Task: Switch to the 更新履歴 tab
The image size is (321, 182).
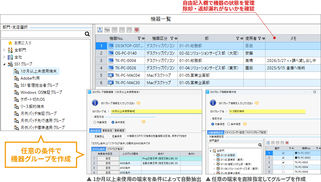Action: coord(119,130)
